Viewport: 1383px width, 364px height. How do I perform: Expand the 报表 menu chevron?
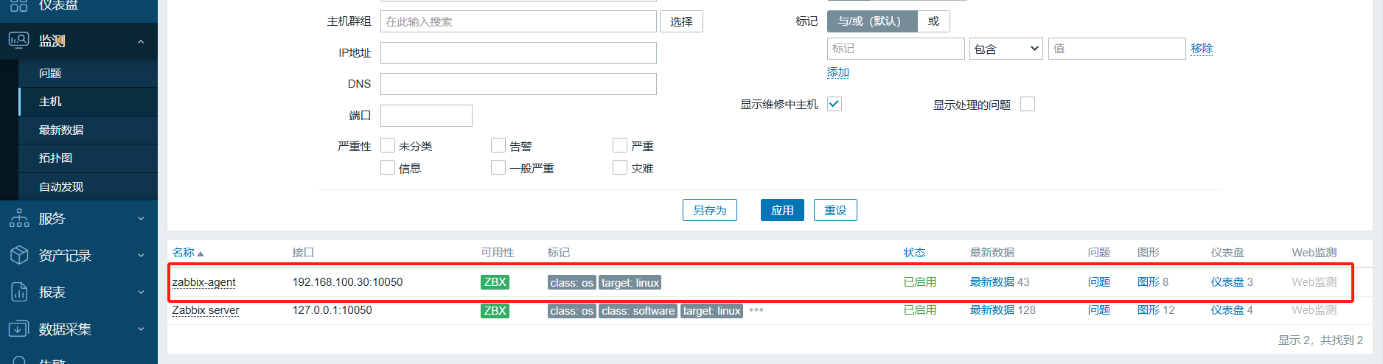141,293
